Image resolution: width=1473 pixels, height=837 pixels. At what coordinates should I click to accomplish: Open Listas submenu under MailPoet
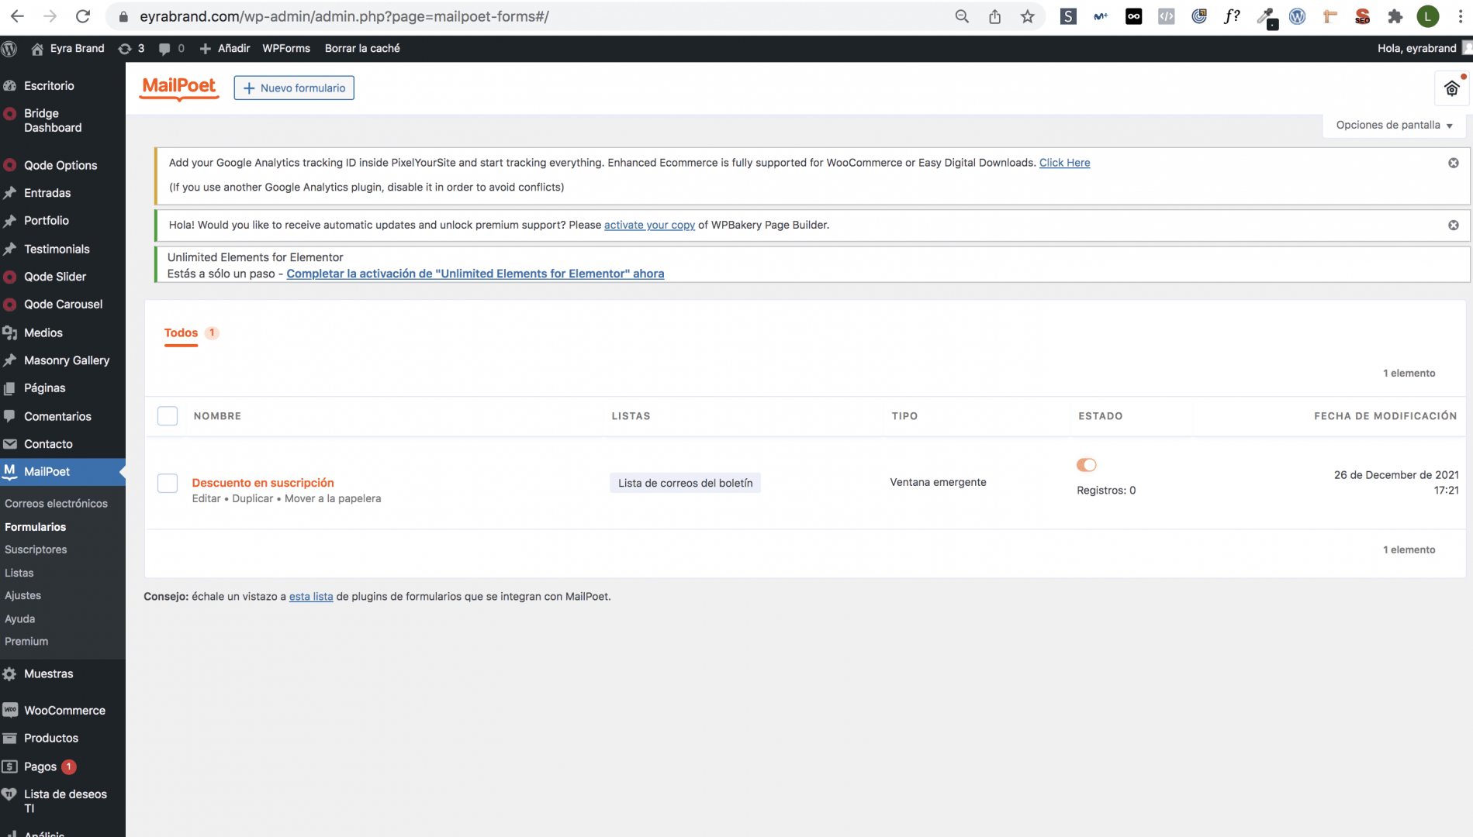point(19,573)
